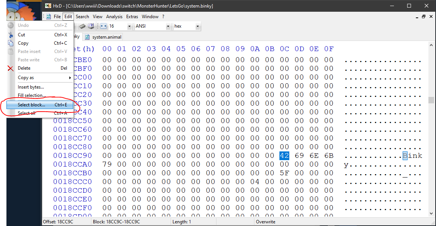This screenshot has height=226, width=436.
Task: Select byte 6B in row 0018CC90
Action: [x=329, y=156]
